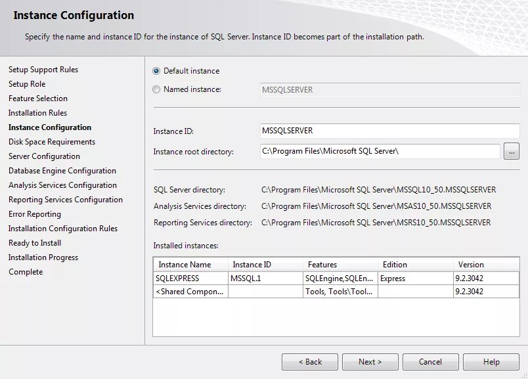Open Reporting Services Configuration step
The height and width of the screenshot is (379, 528).
(x=66, y=200)
